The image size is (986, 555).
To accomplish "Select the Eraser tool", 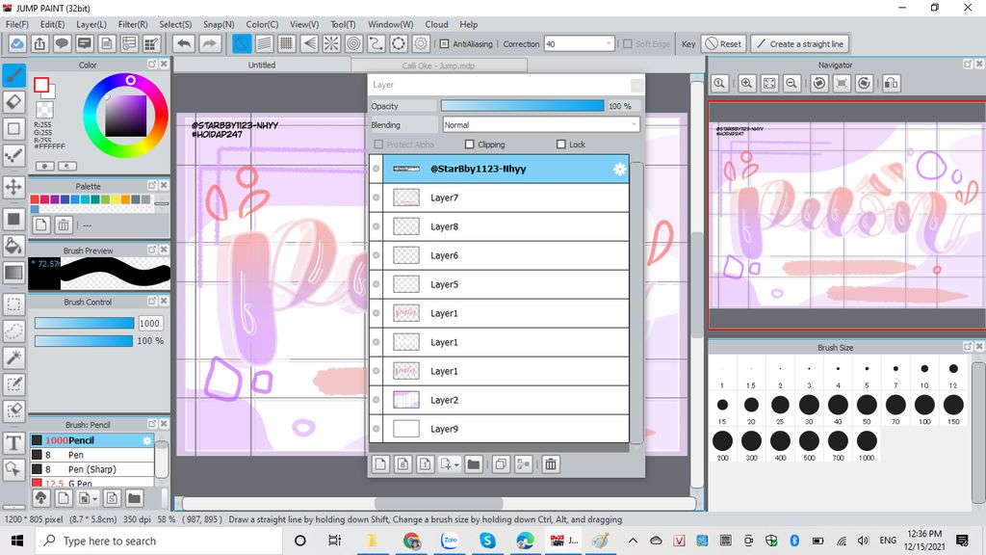I will point(13,102).
